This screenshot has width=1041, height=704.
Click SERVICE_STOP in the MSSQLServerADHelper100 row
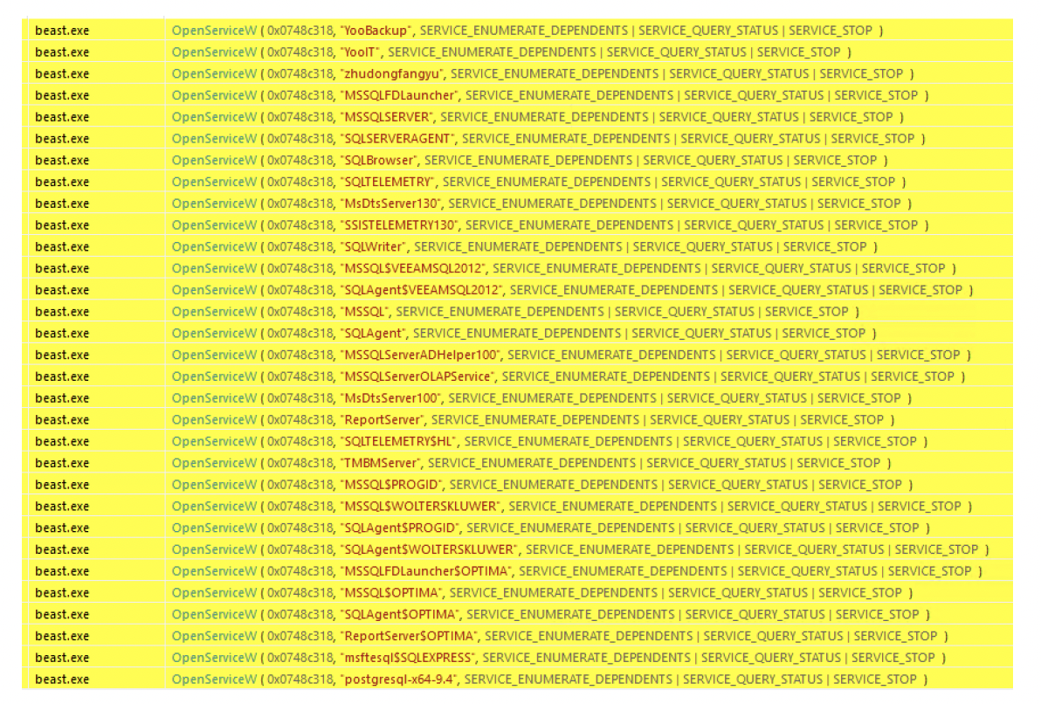click(x=918, y=355)
